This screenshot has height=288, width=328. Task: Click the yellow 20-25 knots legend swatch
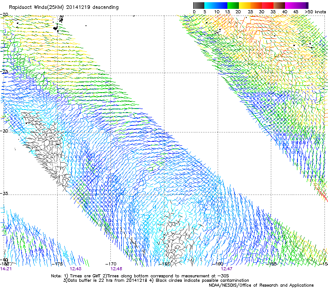coord(245,5)
